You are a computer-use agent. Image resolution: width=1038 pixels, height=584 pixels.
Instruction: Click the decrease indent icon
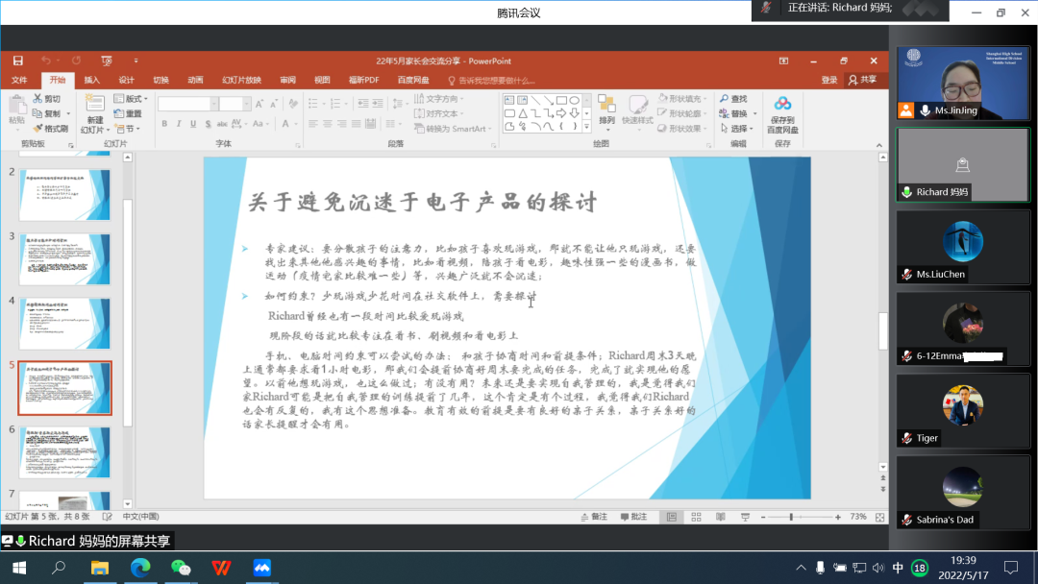pyautogui.click(x=362, y=104)
